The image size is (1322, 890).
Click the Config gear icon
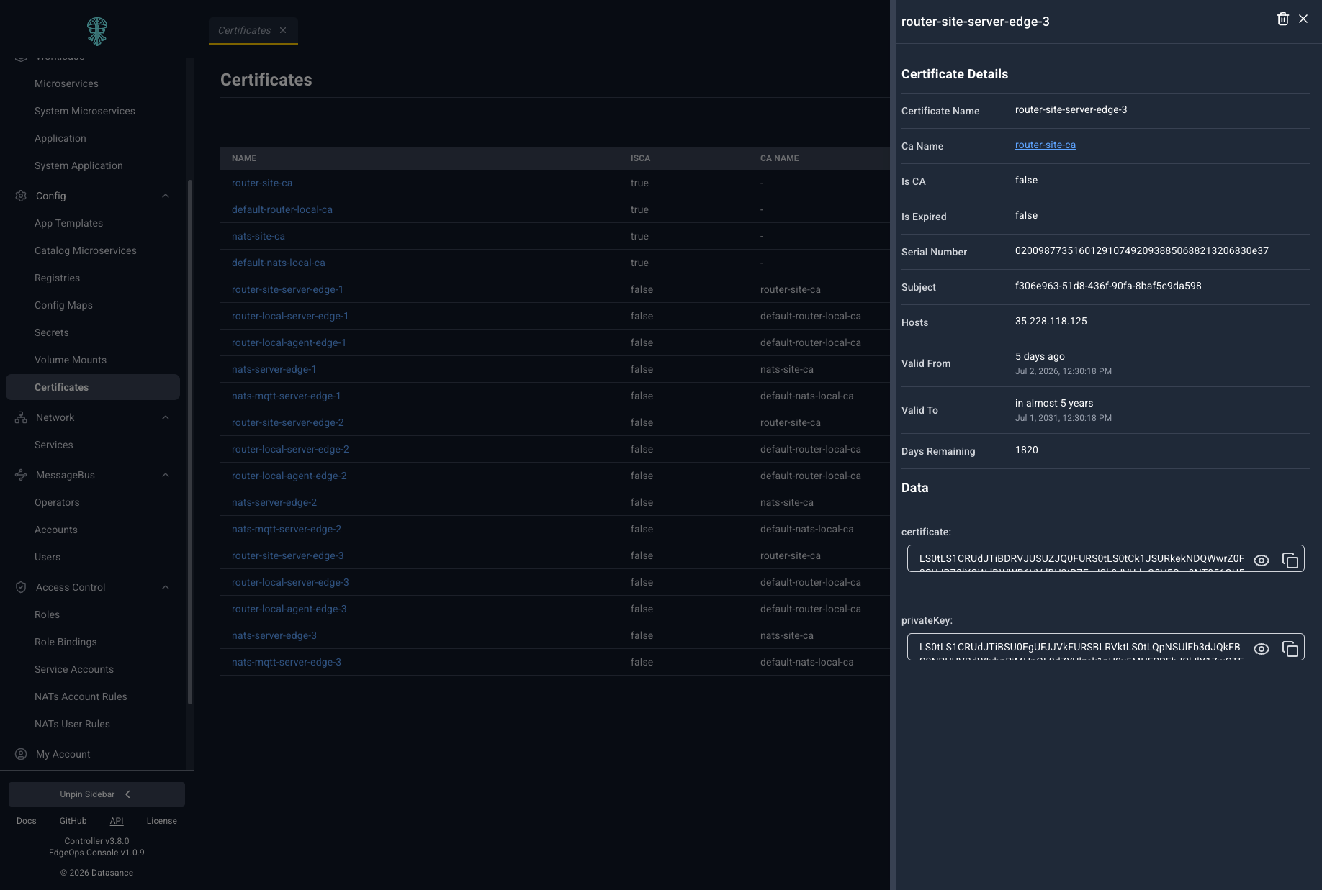(21, 196)
